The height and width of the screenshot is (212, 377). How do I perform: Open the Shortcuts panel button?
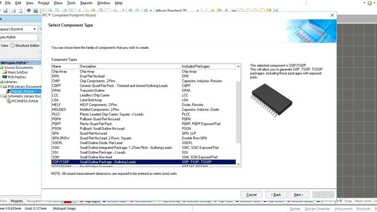[x=363, y=208]
